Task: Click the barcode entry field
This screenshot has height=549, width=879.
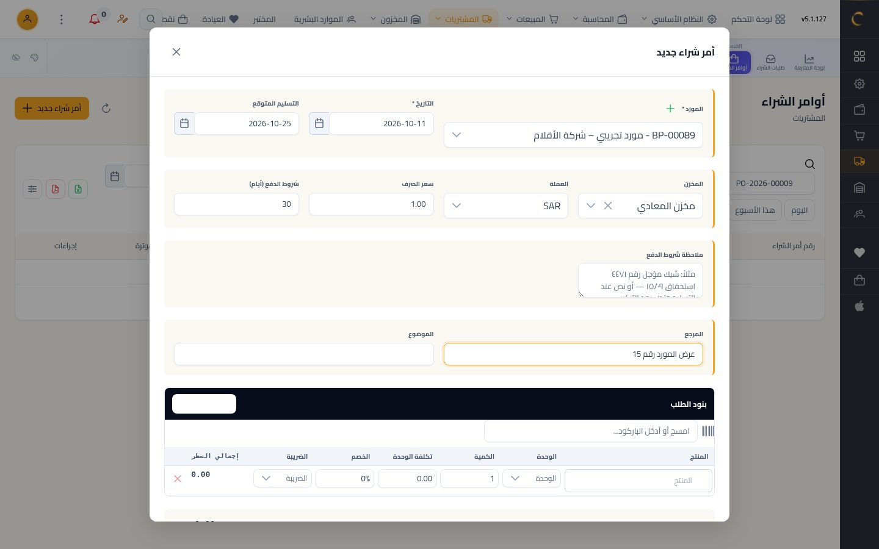Action: pyautogui.click(x=591, y=431)
